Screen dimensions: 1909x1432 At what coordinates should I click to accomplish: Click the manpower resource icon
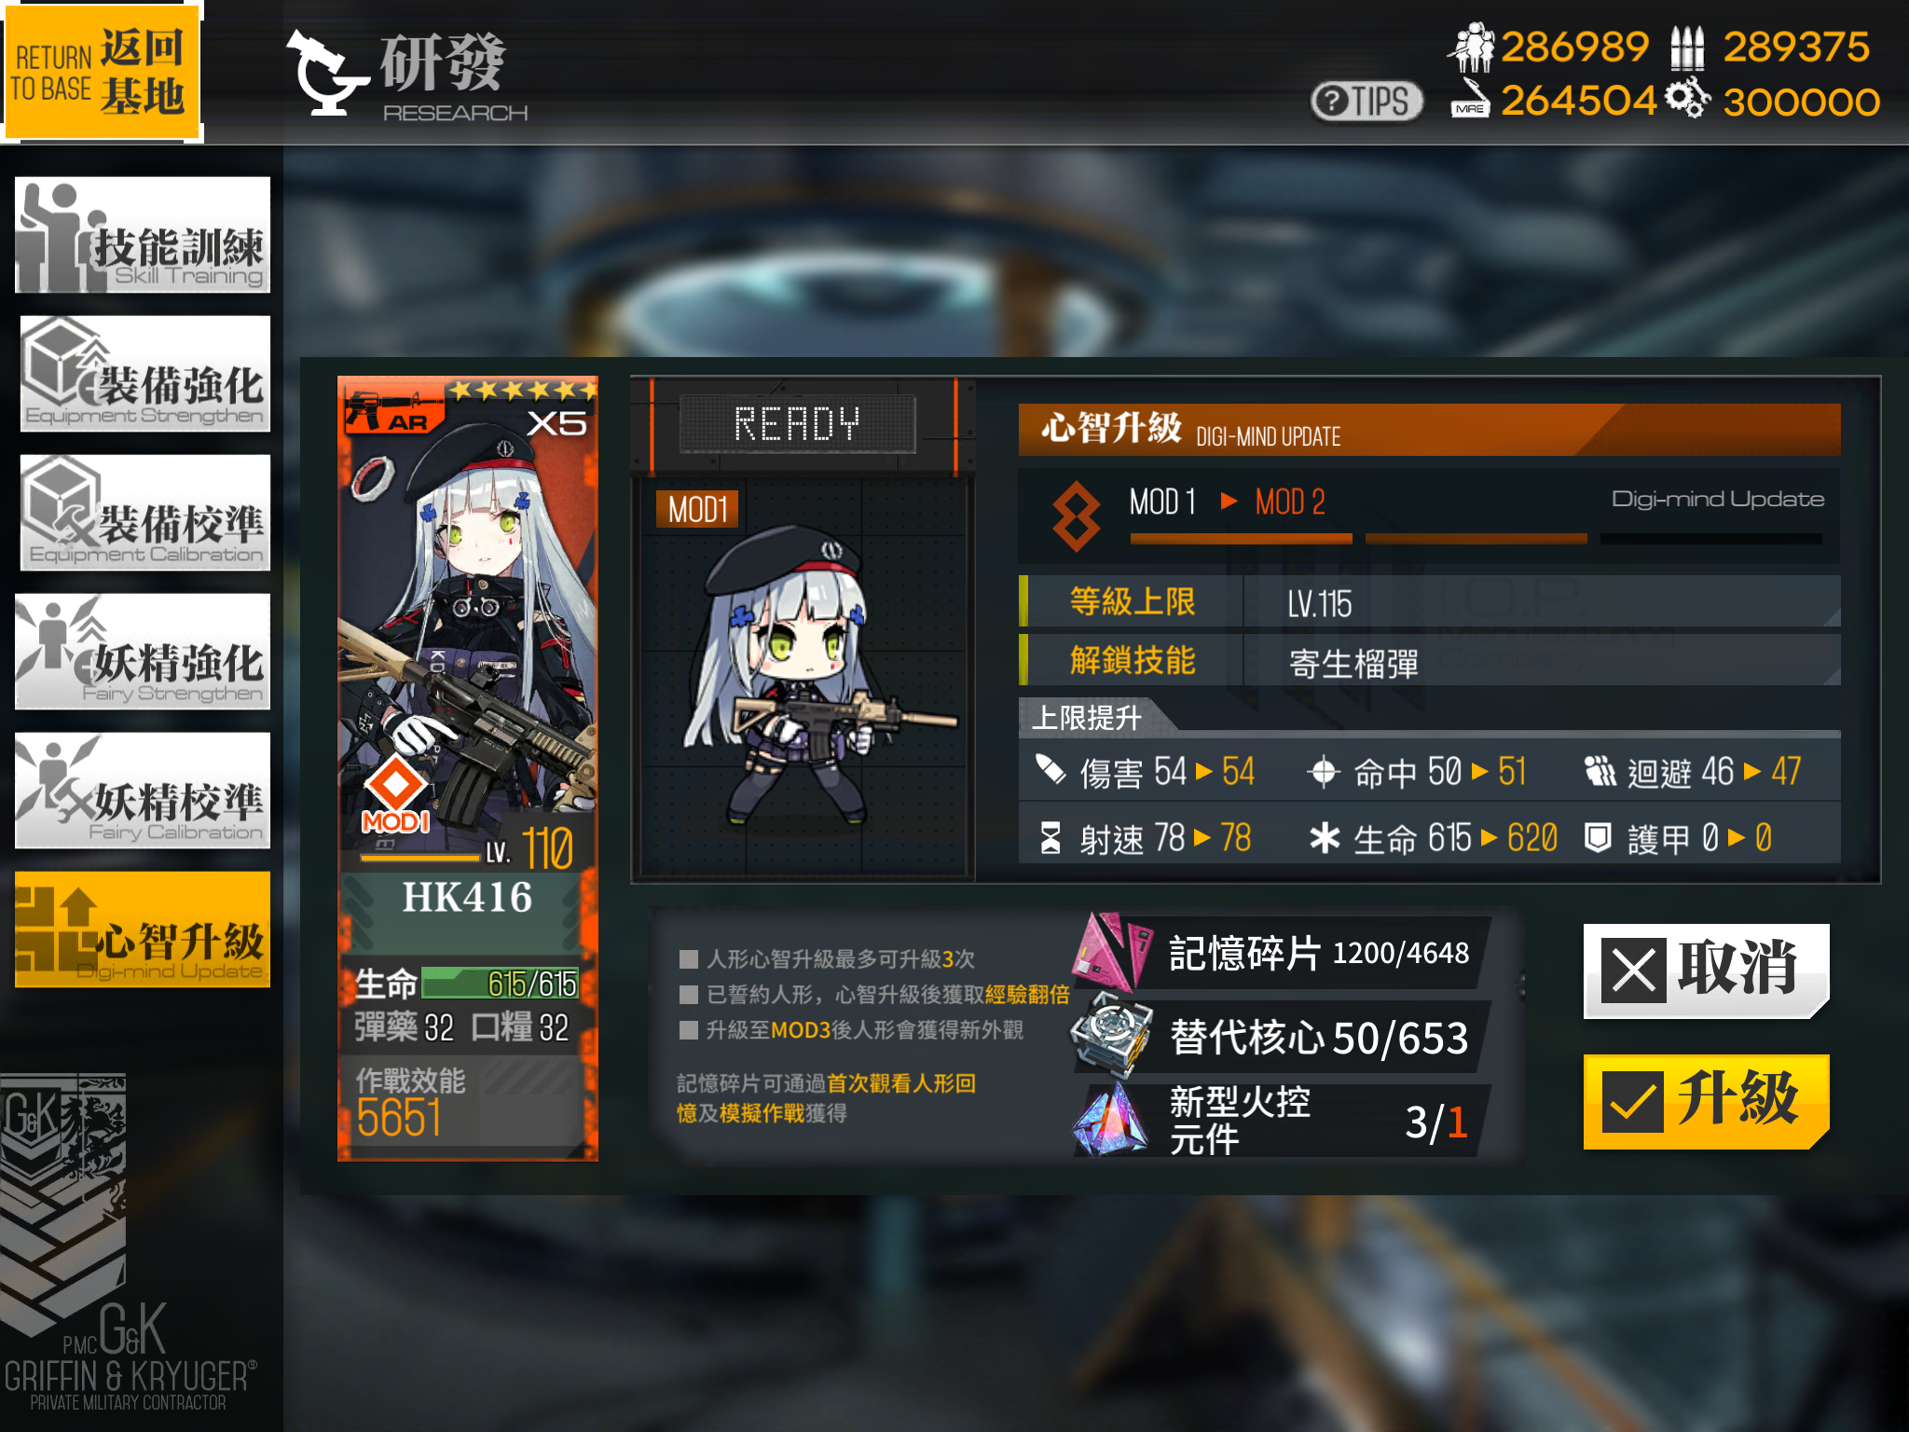pos(1472,47)
